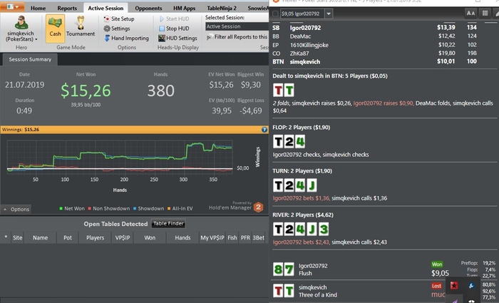
Task: Open the Opponents ribbon tab
Action: [148, 8]
